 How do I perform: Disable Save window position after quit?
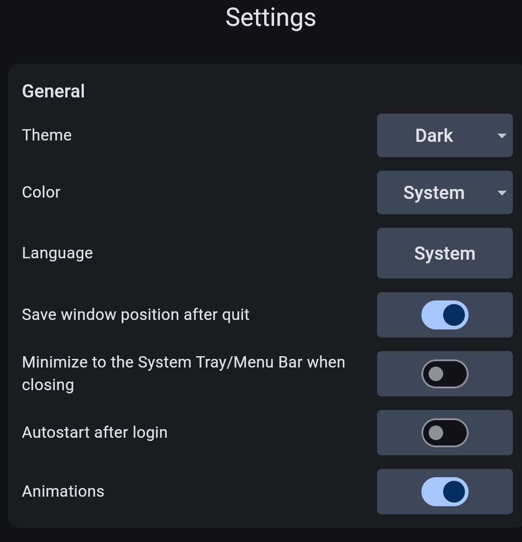pos(445,315)
